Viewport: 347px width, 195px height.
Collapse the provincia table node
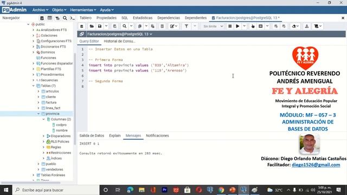[38, 114]
